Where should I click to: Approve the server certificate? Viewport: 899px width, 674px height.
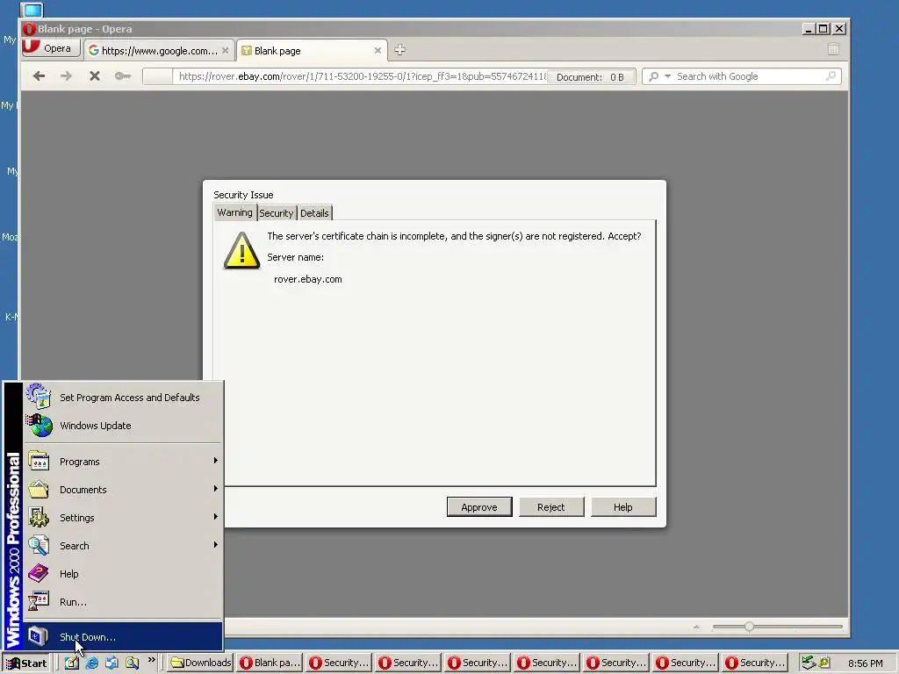pyautogui.click(x=479, y=507)
